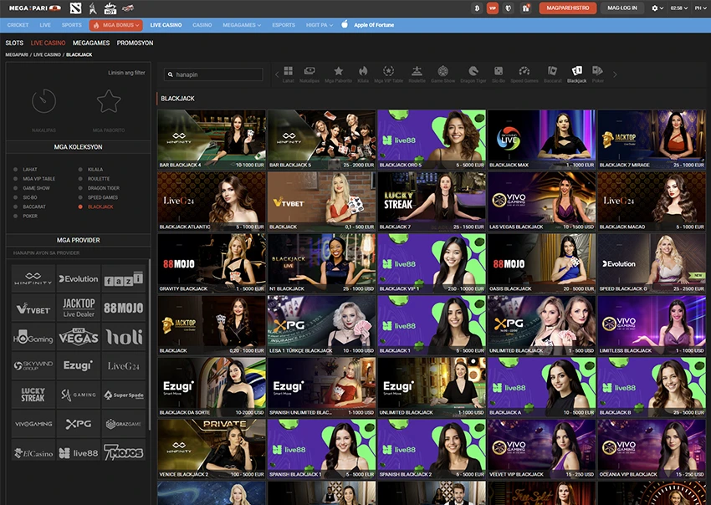Click the Nakalipas recent games clock icon
This screenshot has height=505, width=711.
pos(43,103)
